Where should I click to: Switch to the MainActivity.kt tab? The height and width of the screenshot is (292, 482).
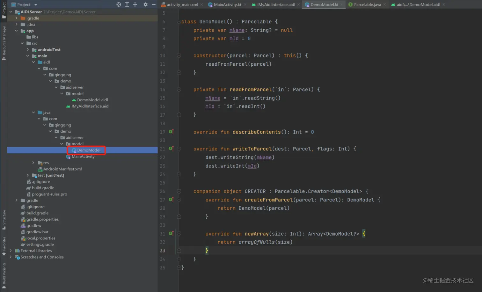coord(227,4)
